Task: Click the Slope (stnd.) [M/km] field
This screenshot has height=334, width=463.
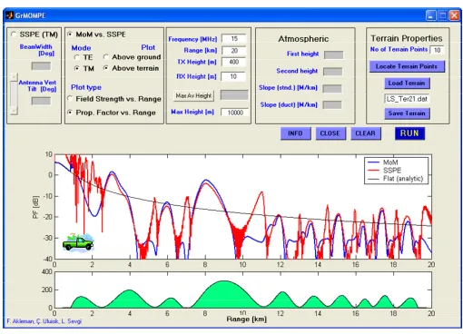Action: pos(332,89)
